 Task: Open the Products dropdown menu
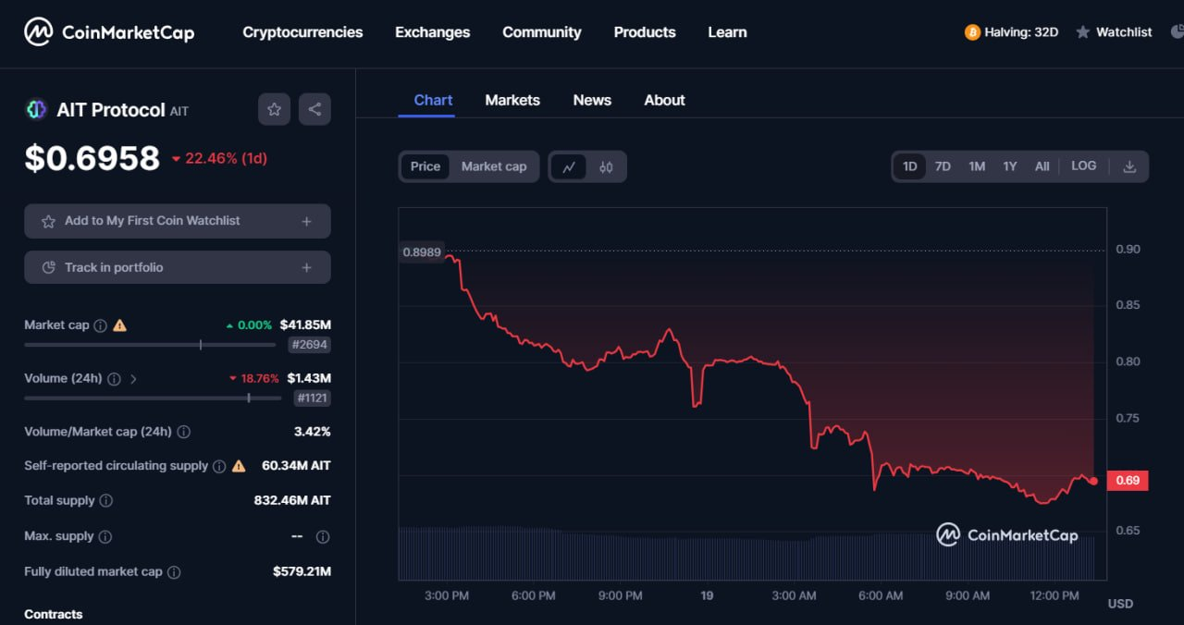pos(645,32)
